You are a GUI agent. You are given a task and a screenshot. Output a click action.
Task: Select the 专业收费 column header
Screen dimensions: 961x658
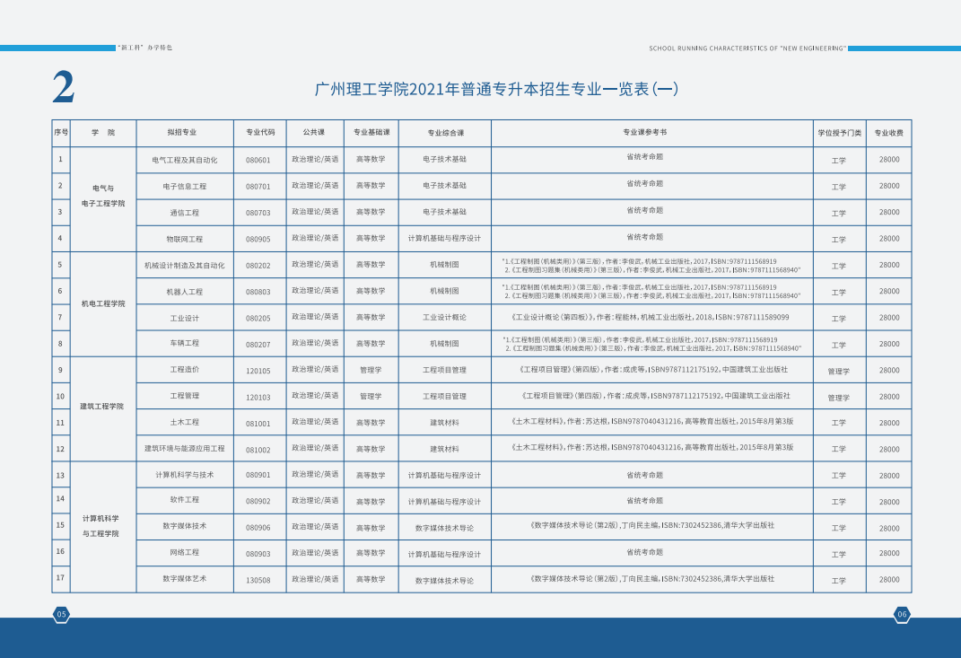click(x=888, y=133)
